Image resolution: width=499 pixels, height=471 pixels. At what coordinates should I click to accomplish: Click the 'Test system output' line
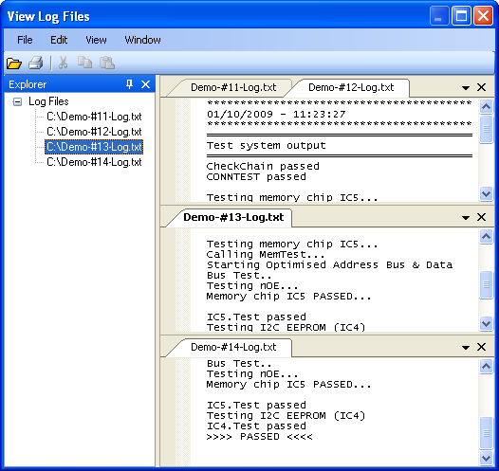[x=266, y=146]
